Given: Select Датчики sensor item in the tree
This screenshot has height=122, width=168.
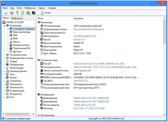Looking at the screenshot, I should pyautogui.click(x=17, y=51).
